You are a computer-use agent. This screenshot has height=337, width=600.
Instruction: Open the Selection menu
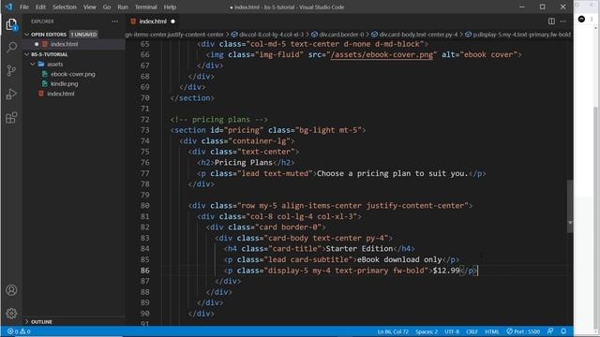click(65, 7)
